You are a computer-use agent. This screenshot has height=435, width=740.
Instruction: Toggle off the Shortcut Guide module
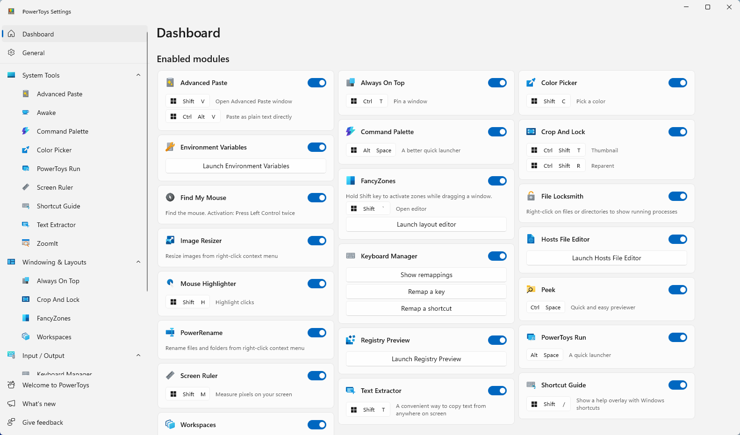[677, 385]
